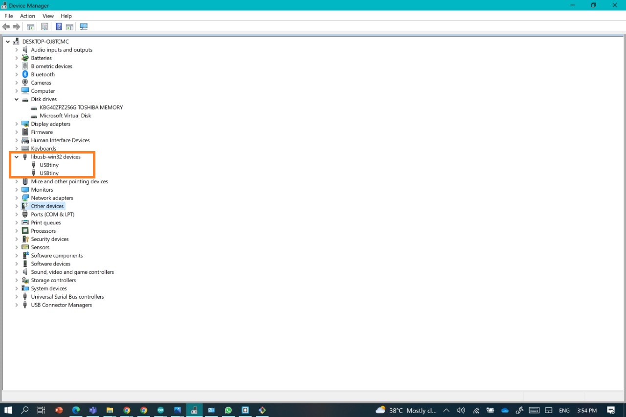Image resolution: width=626 pixels, height=417 pixels.
Task: Open the Windows Start menu
Action: tap(8, 410)
